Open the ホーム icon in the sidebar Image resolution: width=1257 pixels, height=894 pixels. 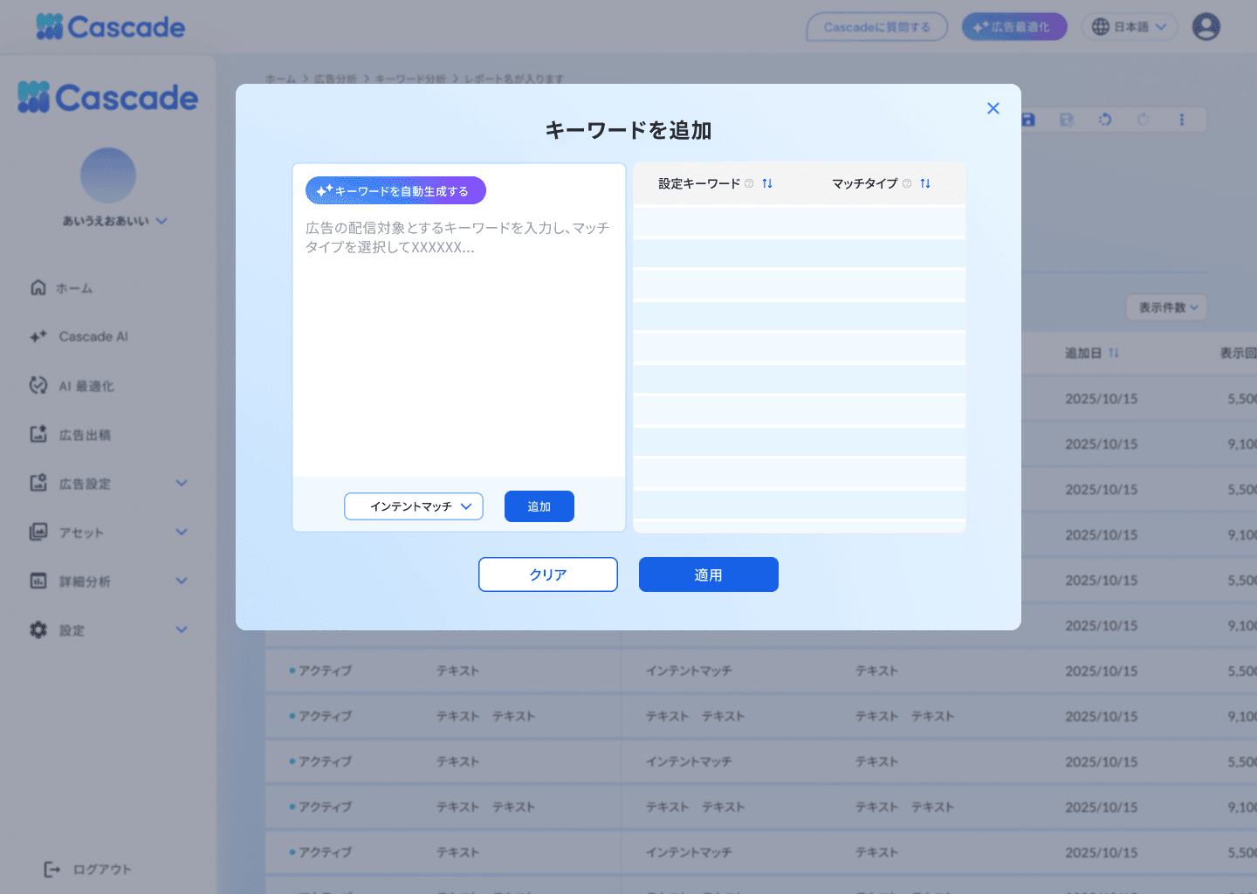pos(38,287)
